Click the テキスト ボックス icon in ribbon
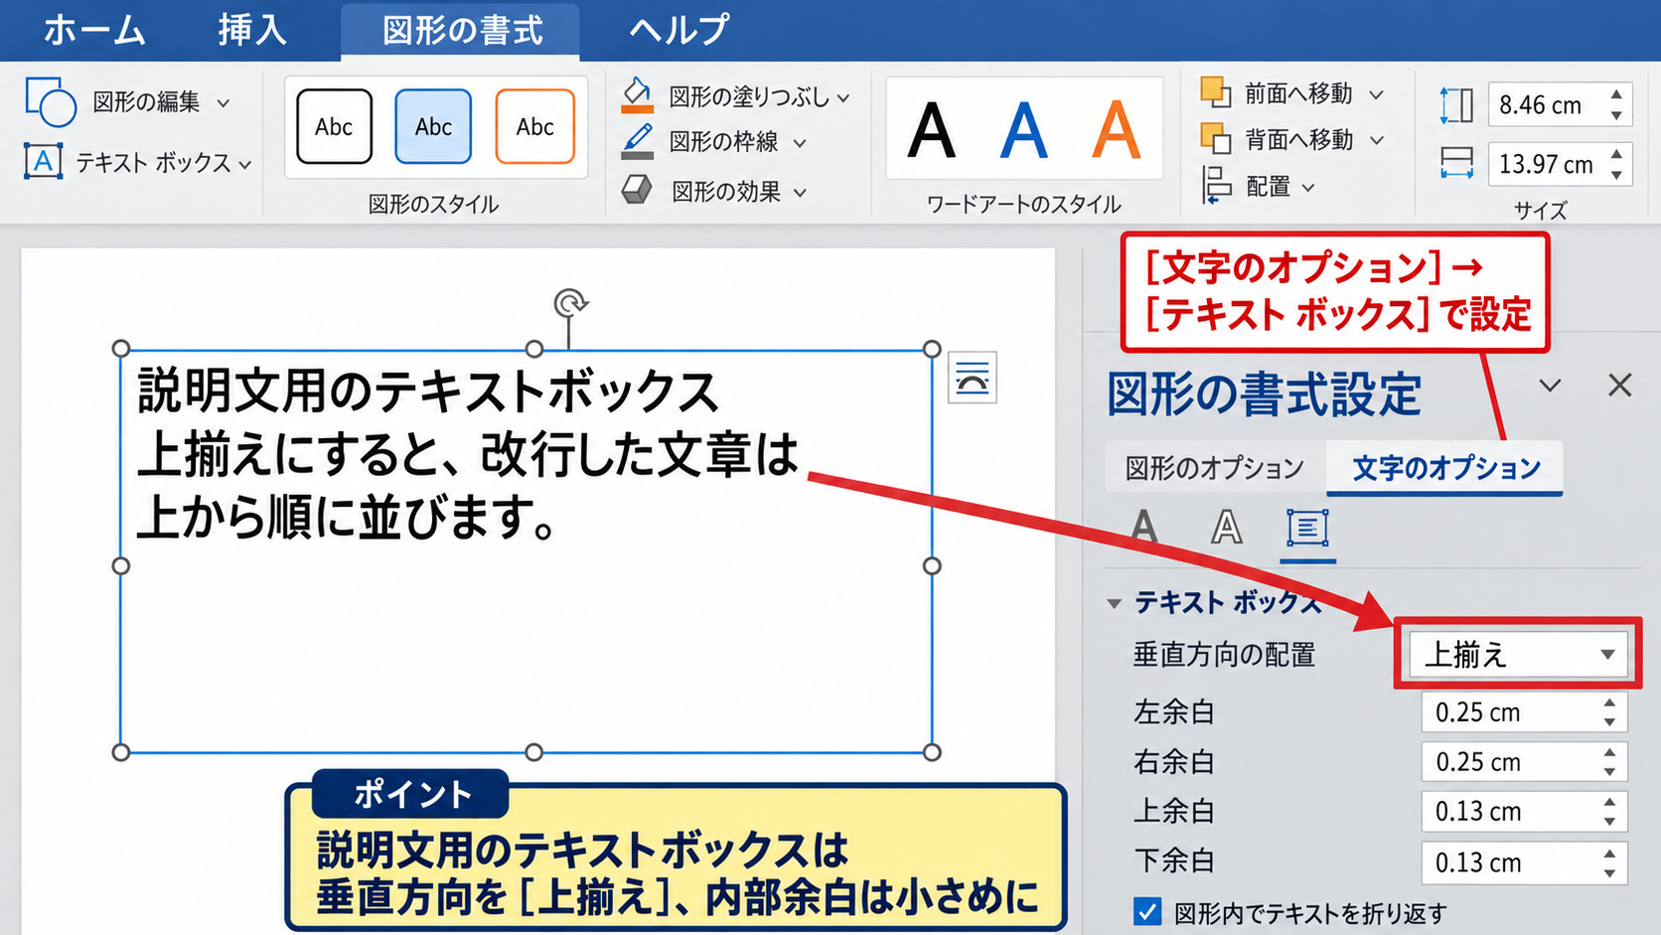The height and width of the screenshot is (935, 1661). click(x=43, y=161)
